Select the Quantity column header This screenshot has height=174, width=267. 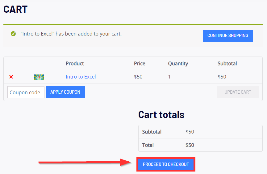click(x=178, y=64)
